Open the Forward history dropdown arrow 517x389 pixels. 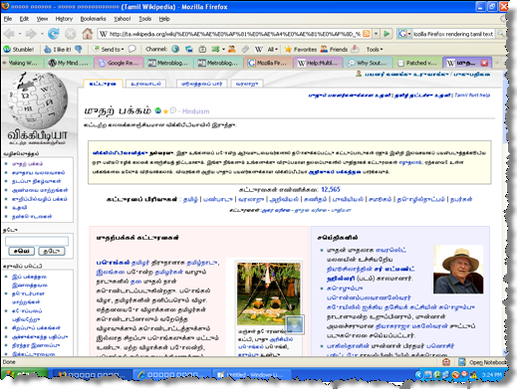[42, 34]
